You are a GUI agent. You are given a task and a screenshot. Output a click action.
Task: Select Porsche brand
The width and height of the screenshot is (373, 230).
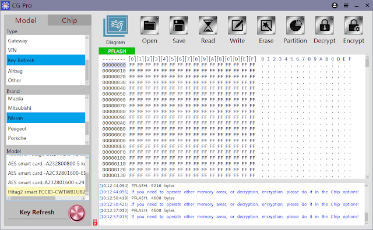[45, 138]
